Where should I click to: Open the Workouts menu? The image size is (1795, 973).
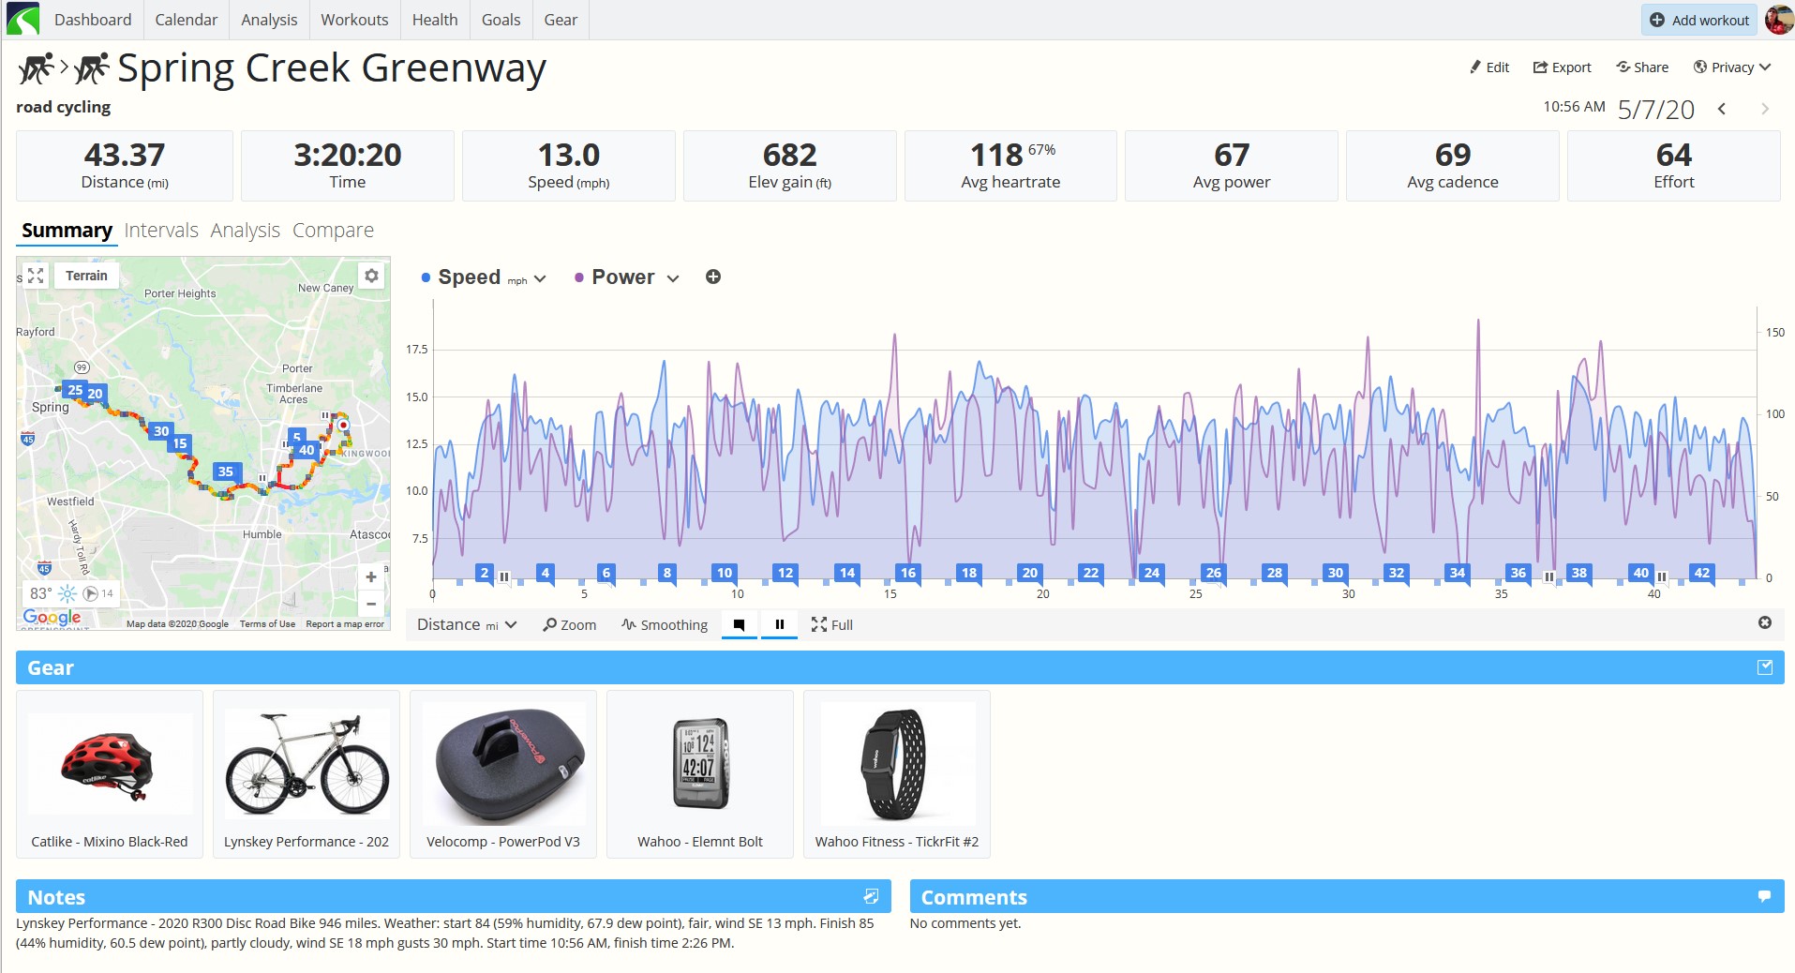[354, 20]
